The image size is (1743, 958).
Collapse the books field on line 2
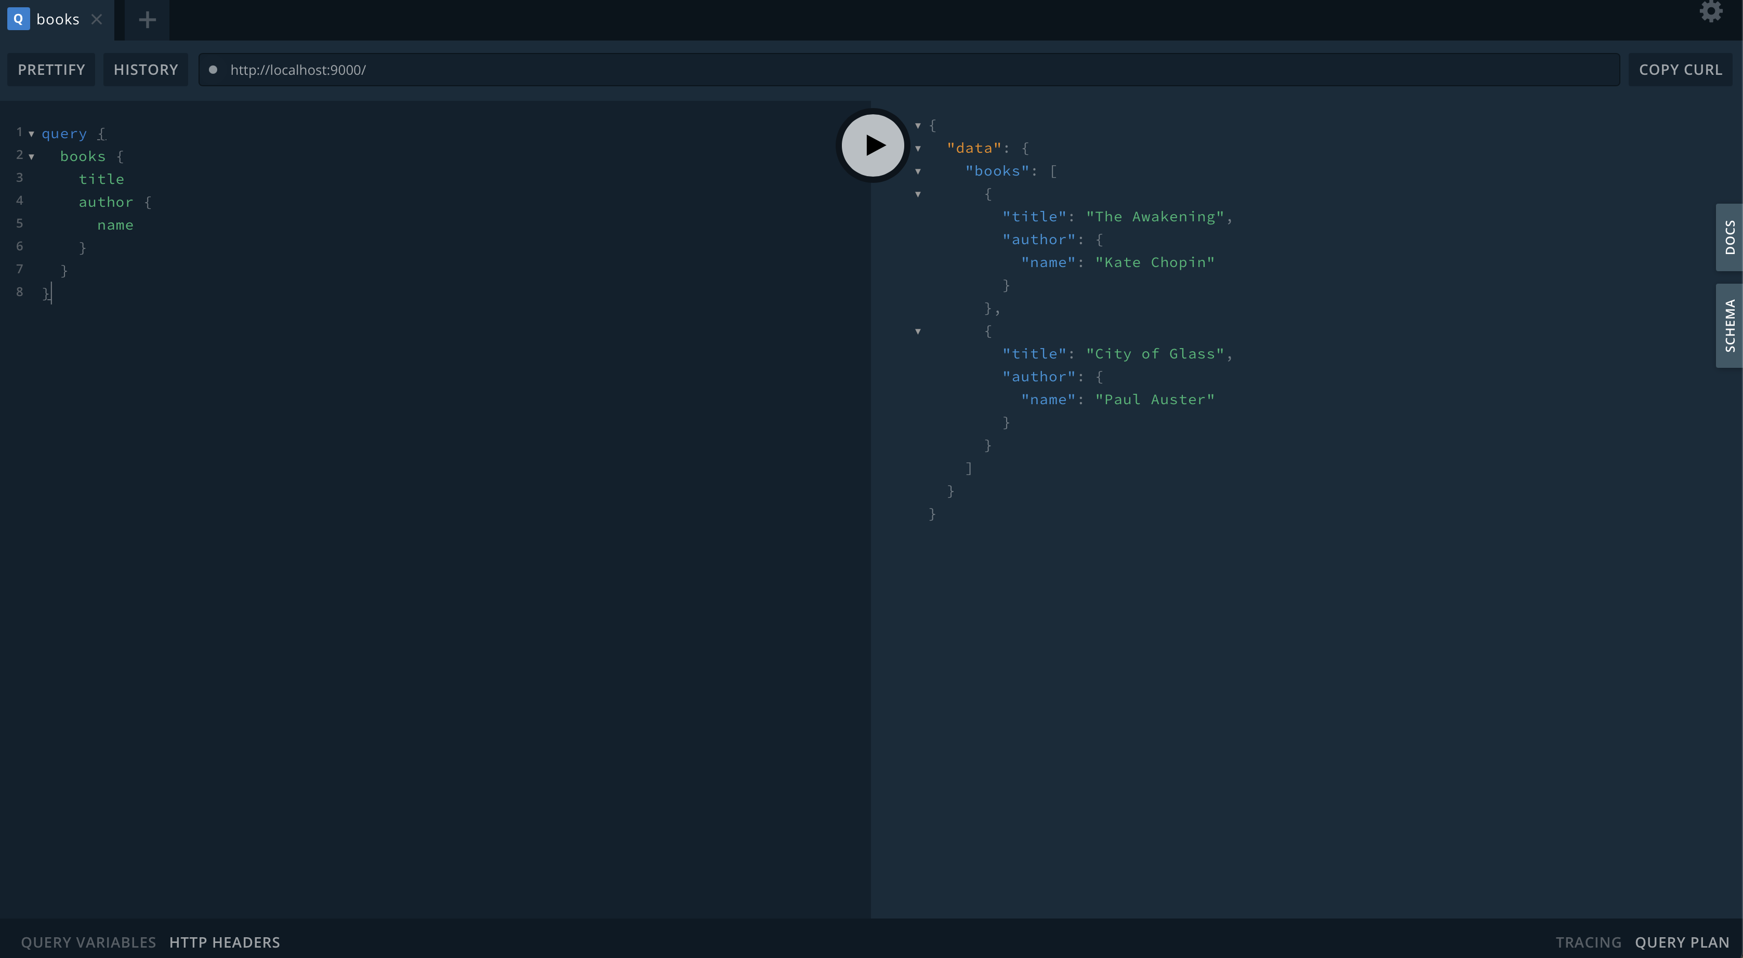[x=31, y=157]
